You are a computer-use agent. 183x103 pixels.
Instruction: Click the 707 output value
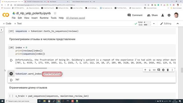tap(17, 80)
